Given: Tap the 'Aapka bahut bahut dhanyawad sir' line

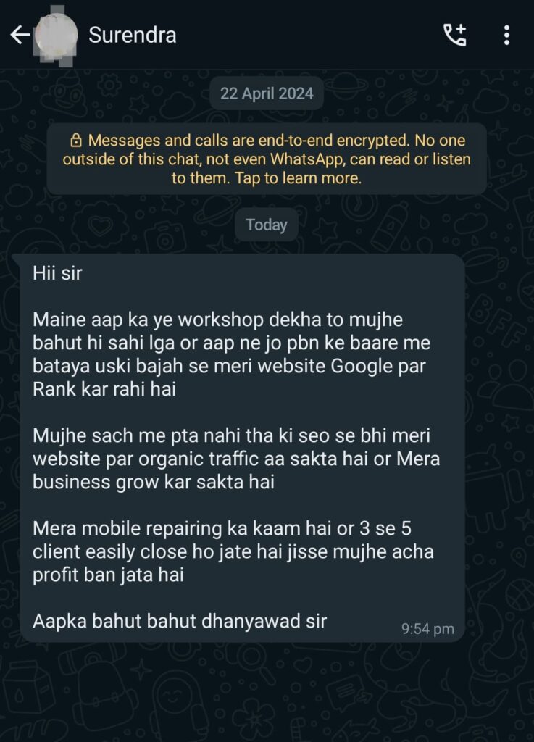Looking at the screenshot, I should (180, 621).
